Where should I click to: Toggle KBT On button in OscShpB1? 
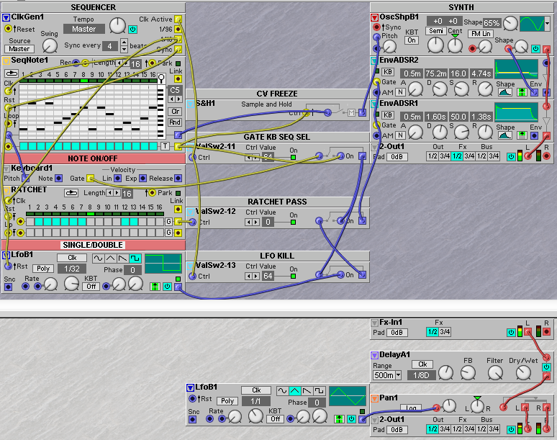click(412, 41)
